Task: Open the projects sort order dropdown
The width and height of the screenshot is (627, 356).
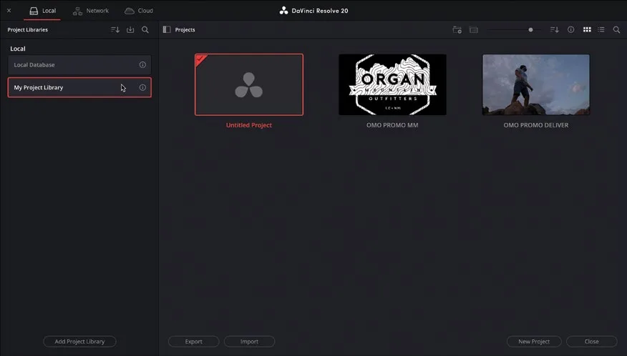Action: [x=554, y=29]
